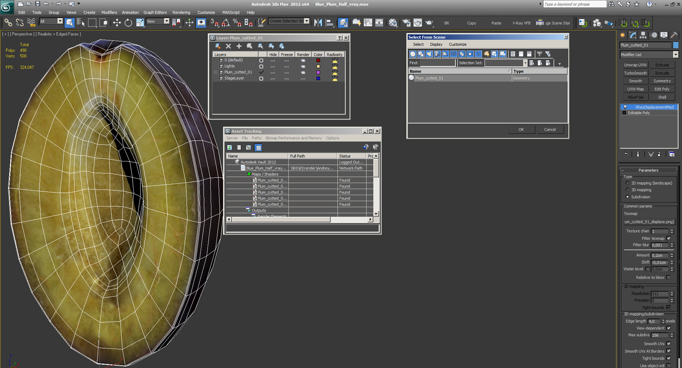Click Configure Modifier Sets icon
Viewport: 682px width, 368px height.
tap(672, 154)
